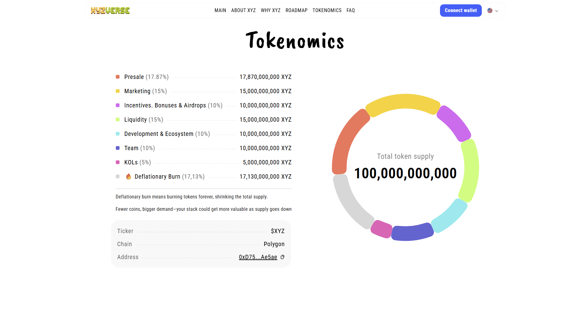Click the US flag language icon
Image resolution: width=588 pixels, height=317 pixels.
tap(489, 10)
